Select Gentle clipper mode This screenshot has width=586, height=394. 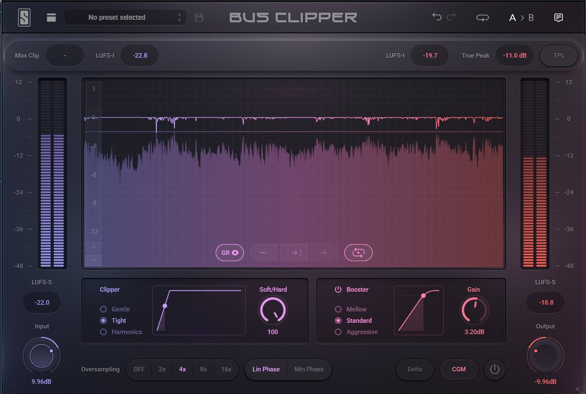pyautogui.click(x=115, y=309)
